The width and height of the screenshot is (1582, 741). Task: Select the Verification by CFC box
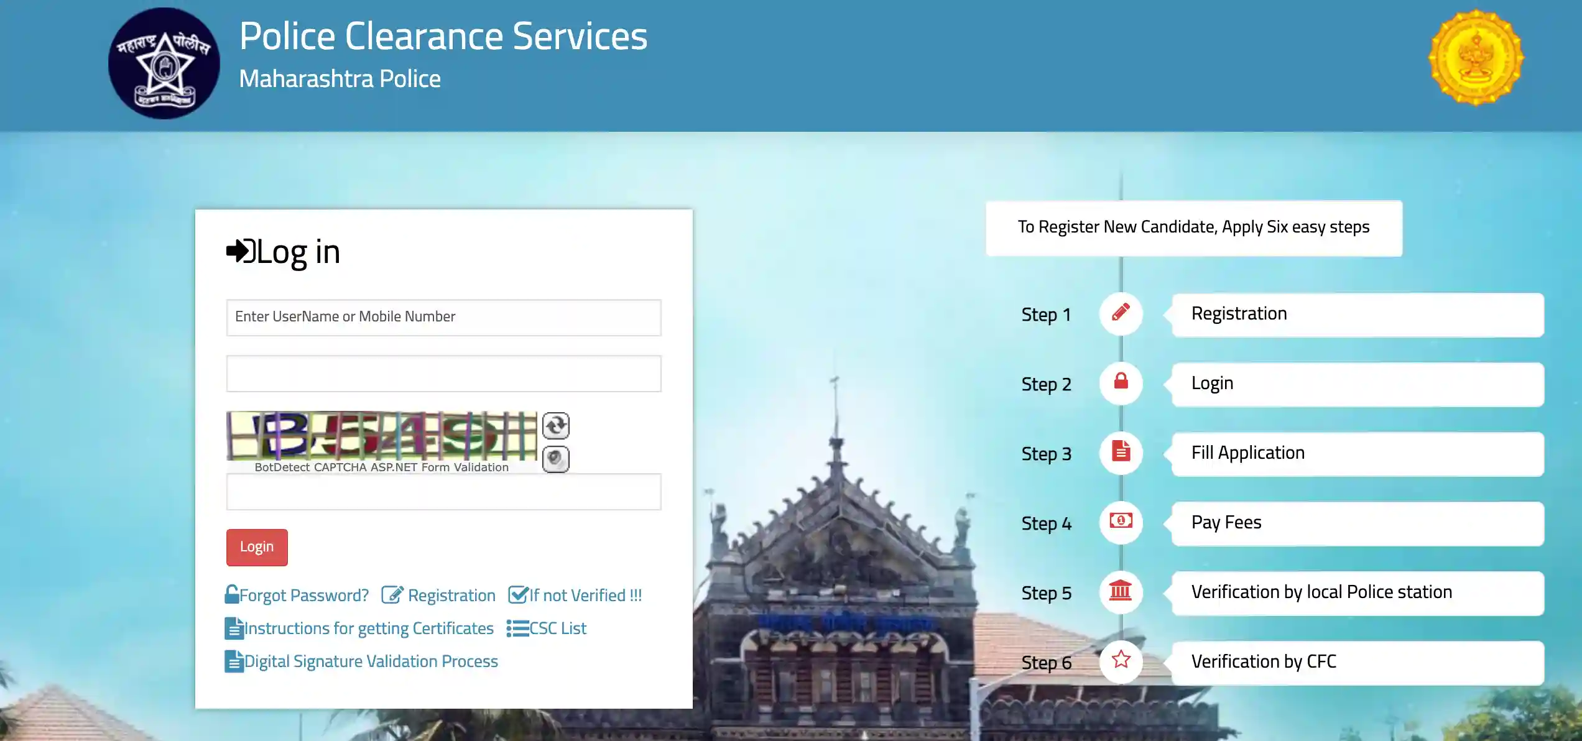point(1358,663)
